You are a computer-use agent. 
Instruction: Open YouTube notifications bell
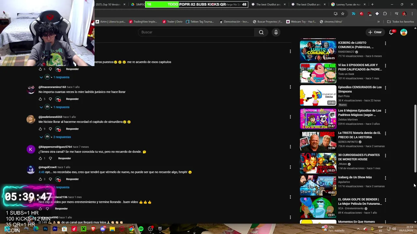(392, 32)
